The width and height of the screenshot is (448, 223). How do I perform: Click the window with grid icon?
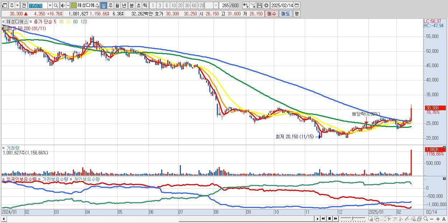[370, 219]
